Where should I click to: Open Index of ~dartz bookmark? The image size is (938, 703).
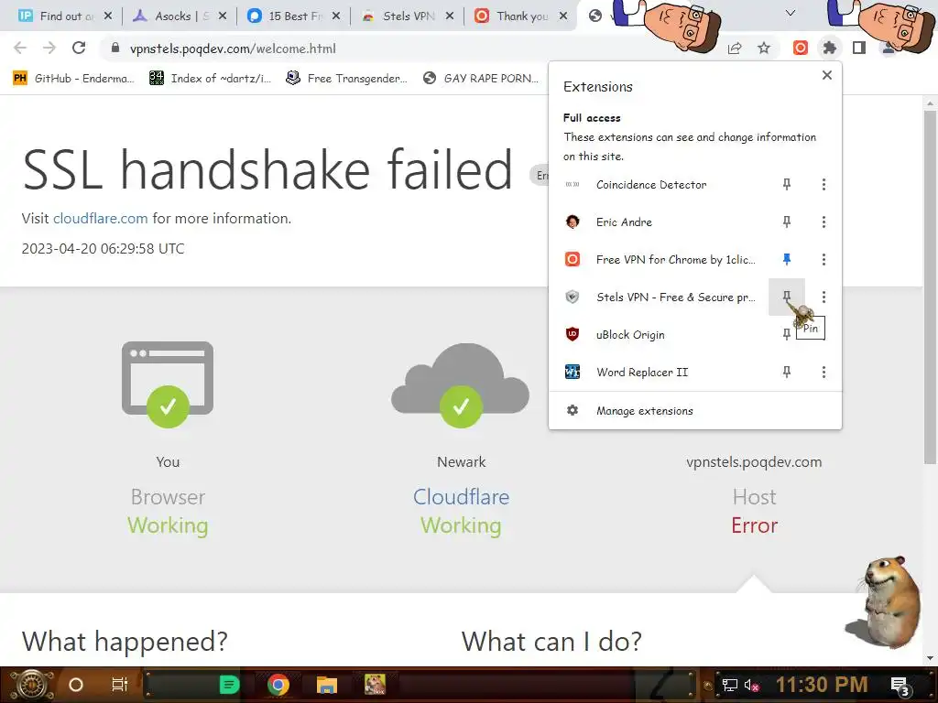[210, 79]
